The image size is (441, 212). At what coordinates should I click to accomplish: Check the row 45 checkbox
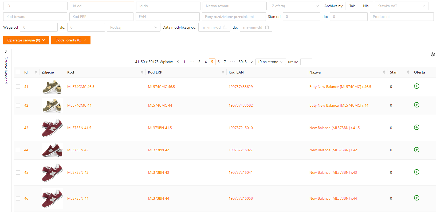18,172
